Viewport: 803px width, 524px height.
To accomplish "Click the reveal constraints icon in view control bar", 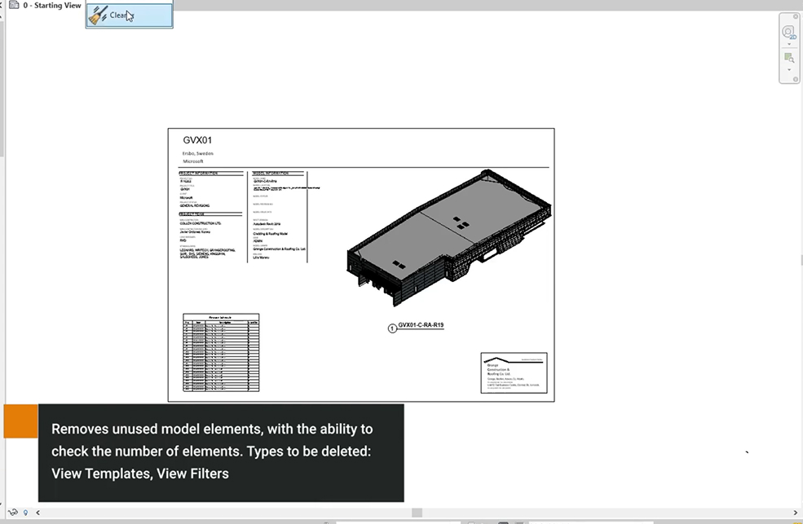I will click(x=13, y=513).
